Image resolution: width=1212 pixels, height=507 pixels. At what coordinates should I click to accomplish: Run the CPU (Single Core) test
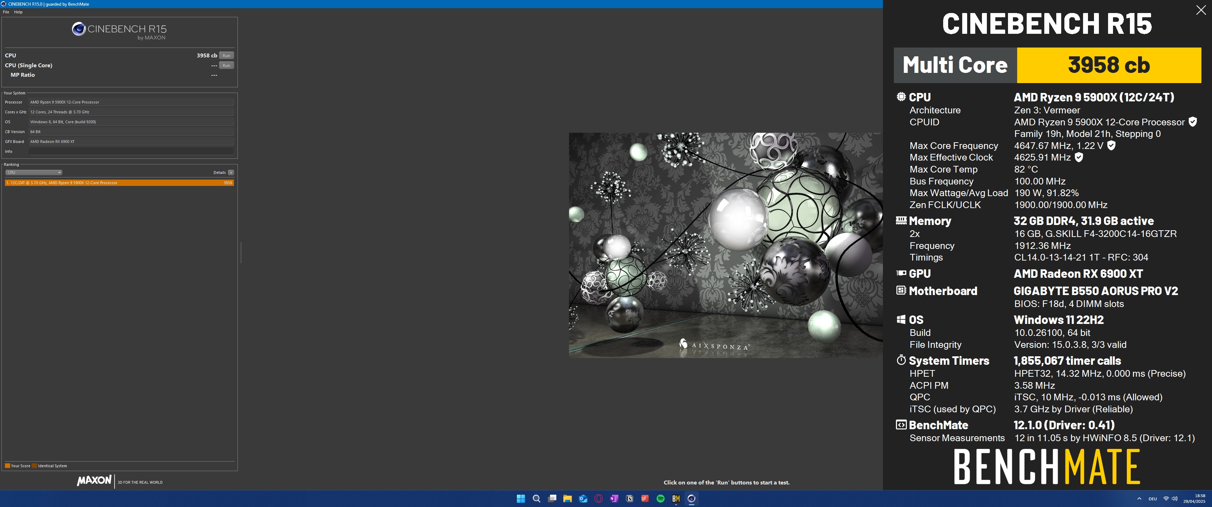[x=226, y=65]
